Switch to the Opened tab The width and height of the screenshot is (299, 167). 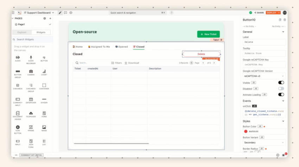121,47
